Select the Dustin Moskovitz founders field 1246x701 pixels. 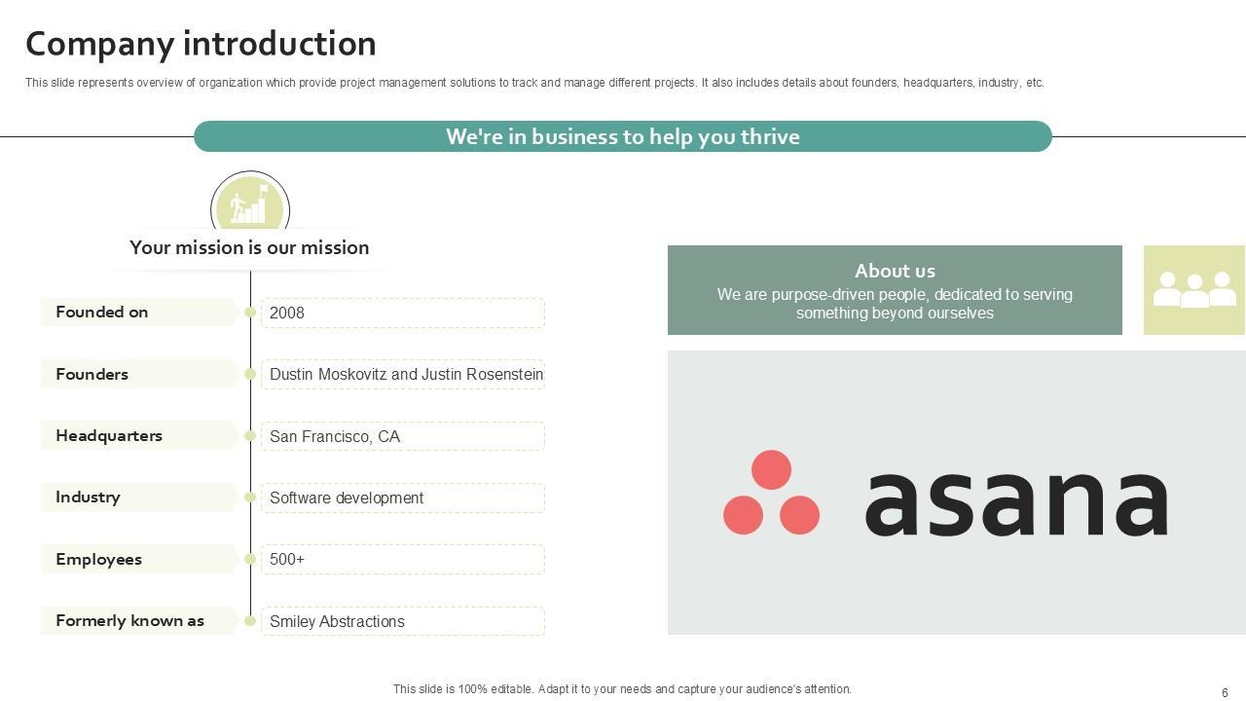[402, 374]
